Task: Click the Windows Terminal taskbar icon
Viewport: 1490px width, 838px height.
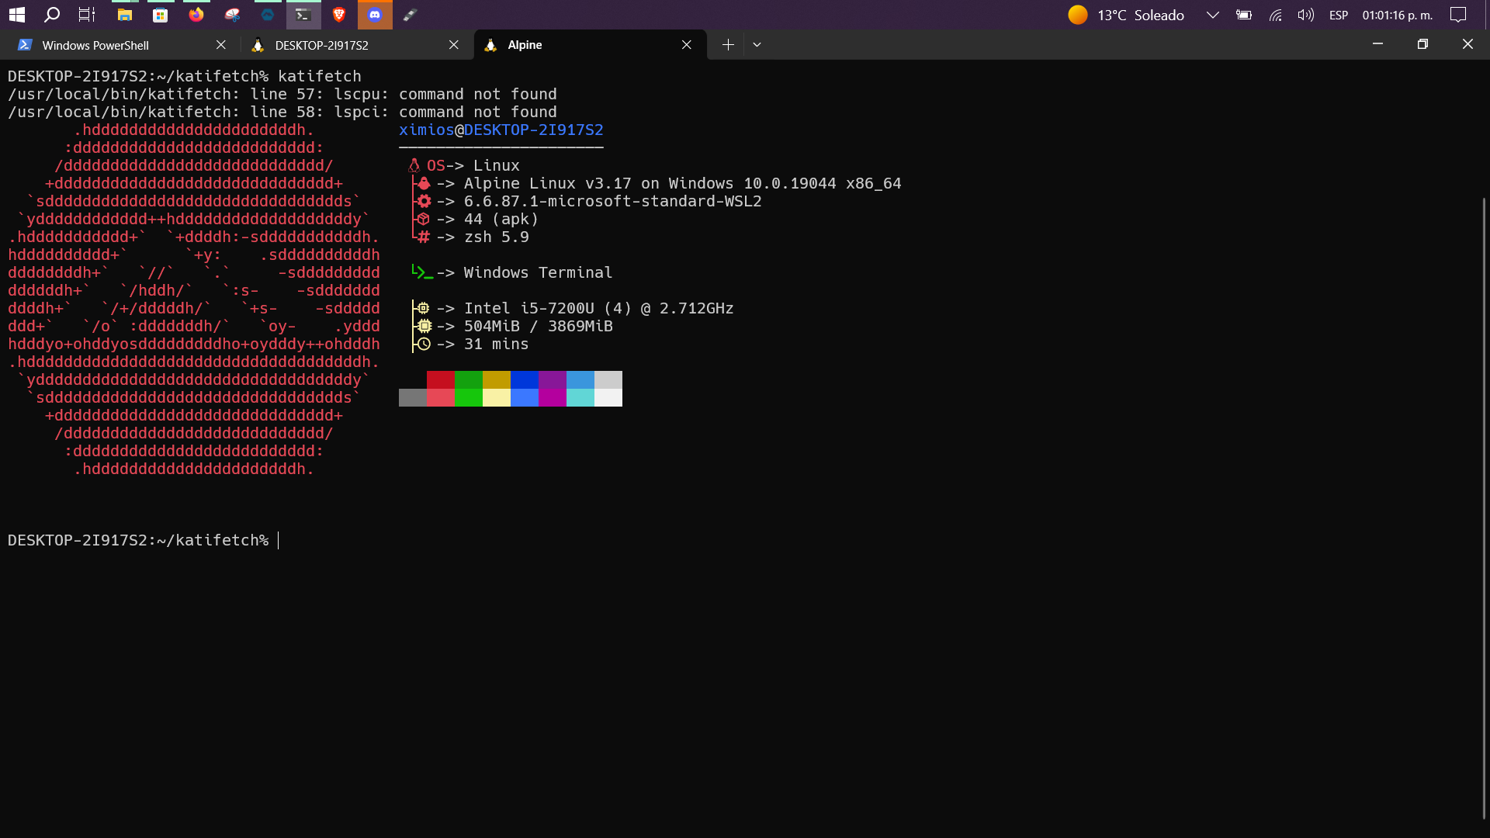Action: pyautogui.click(x=303, y=15)
